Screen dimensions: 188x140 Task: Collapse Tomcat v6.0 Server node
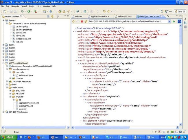pos(7,24)
